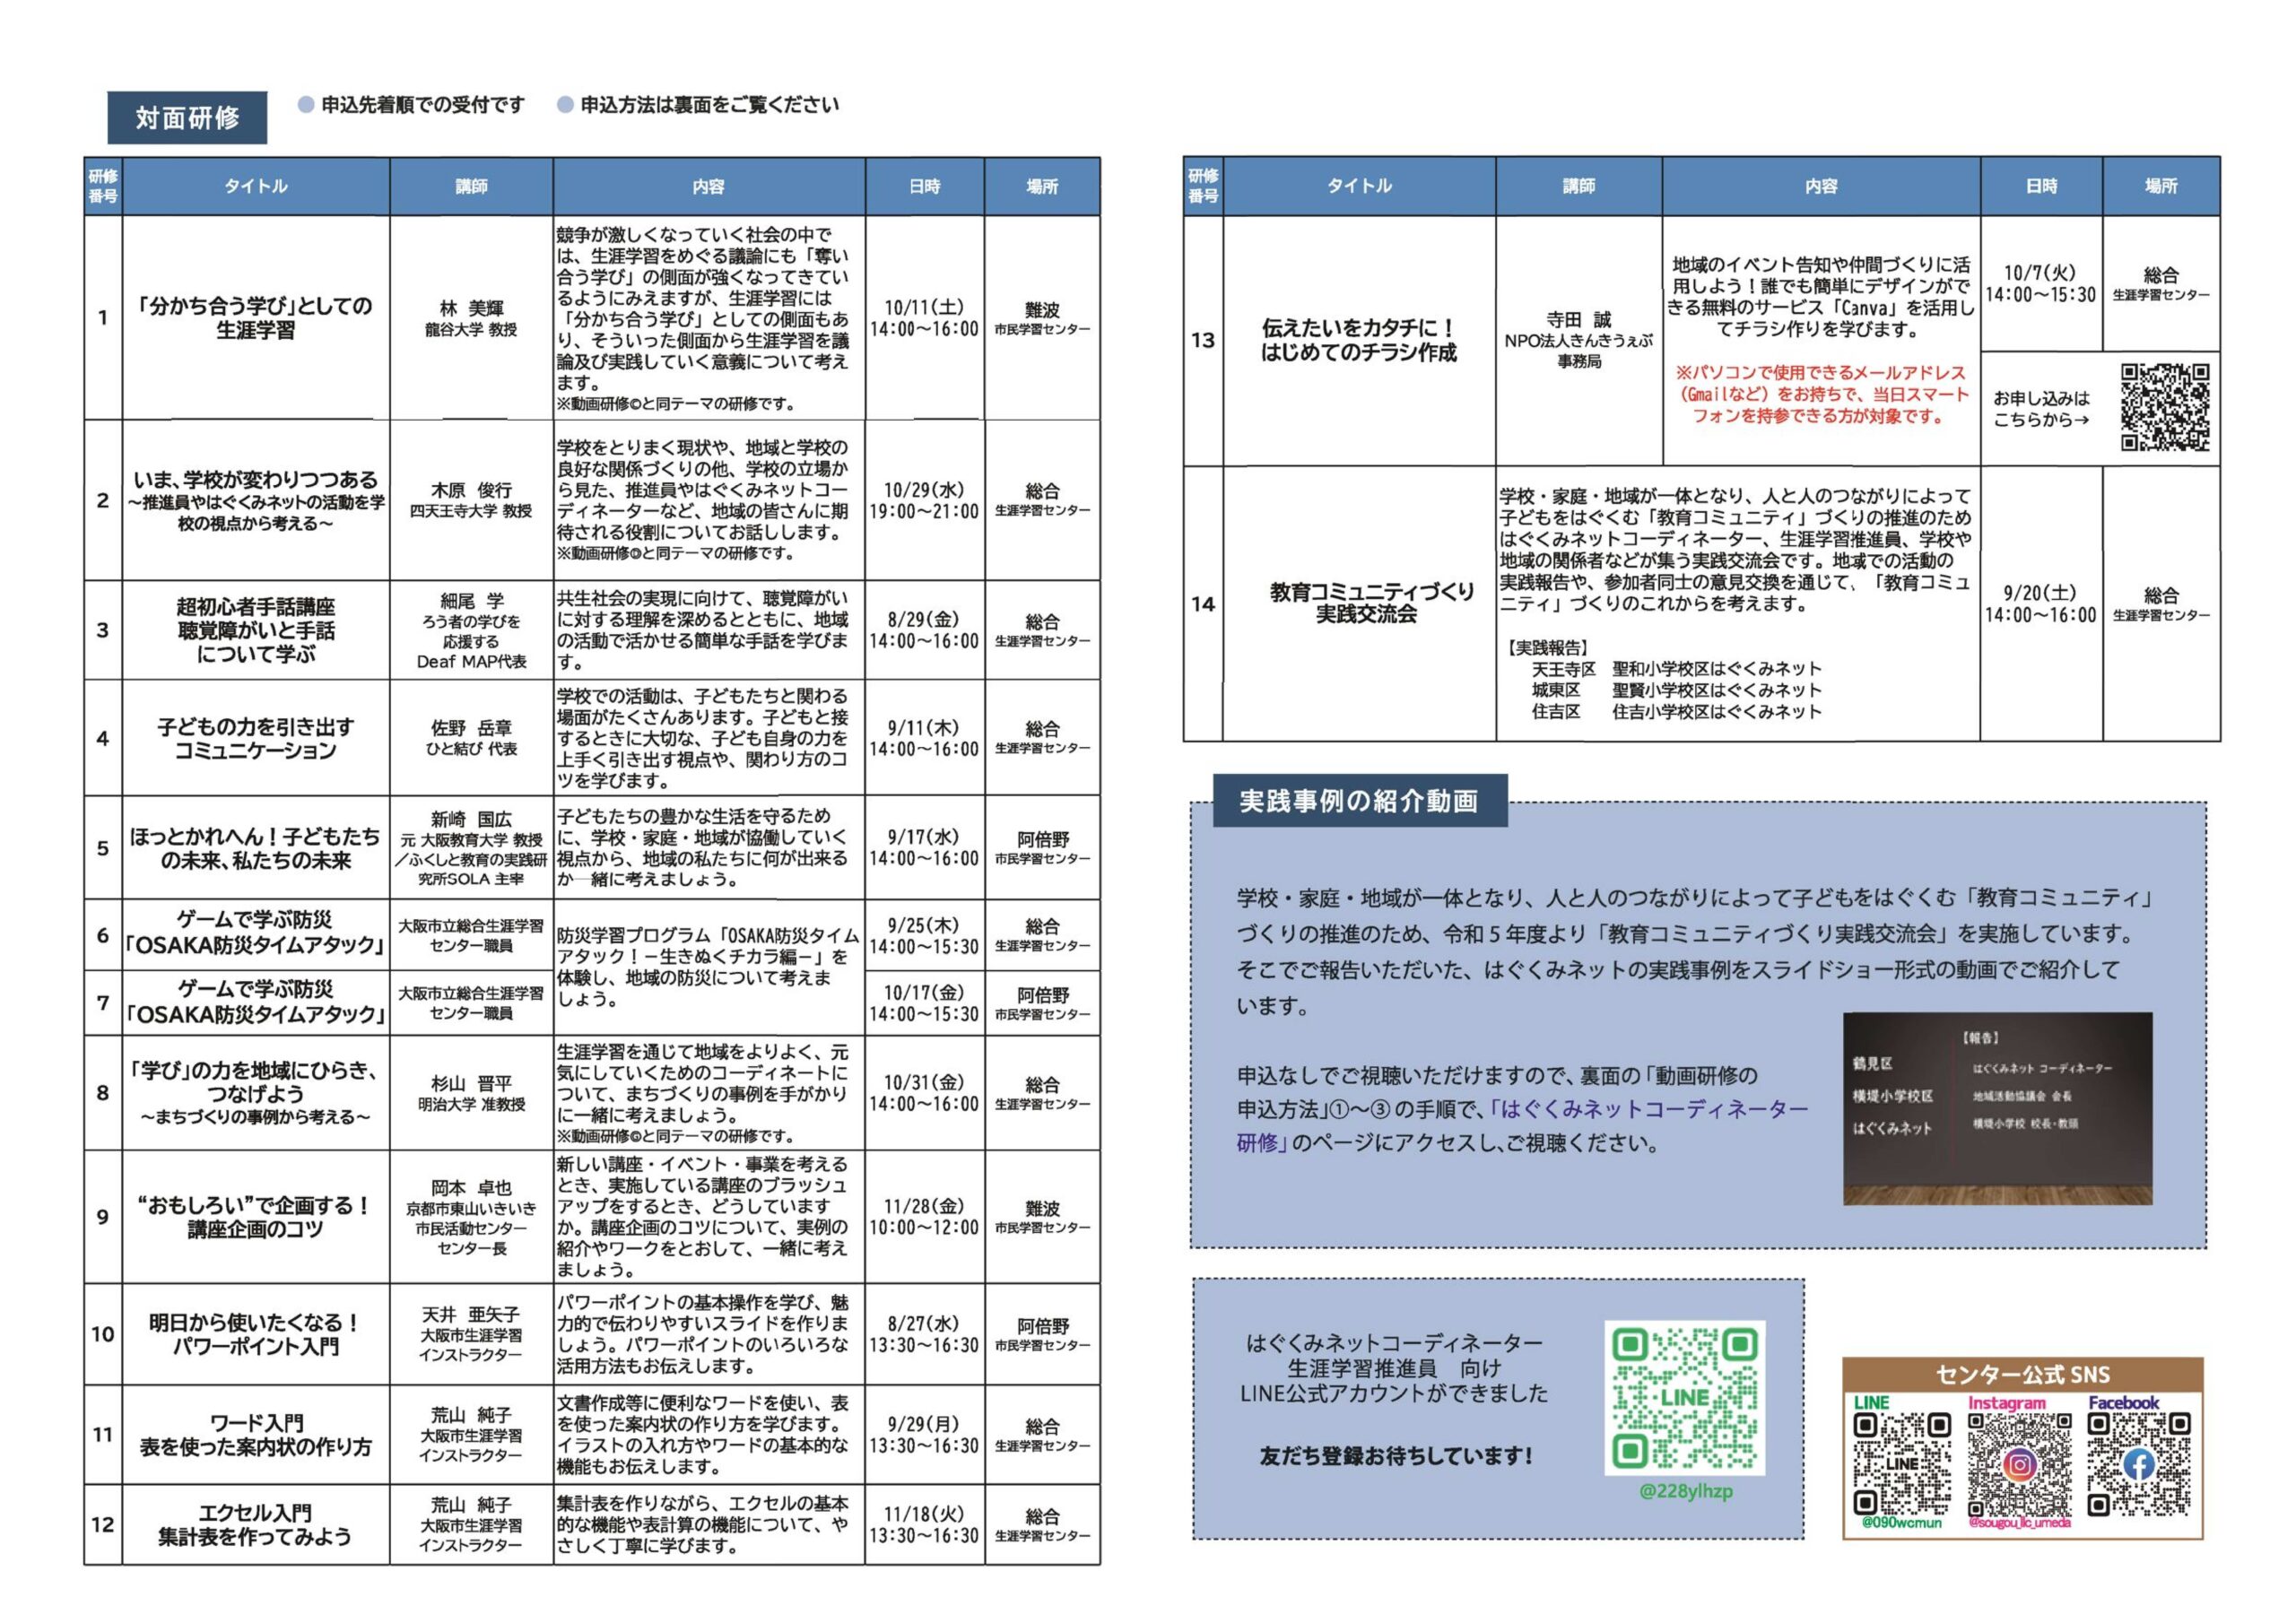Select title 伝えたいをカタチに!はじめてのチラシ作成

click(x=1359, y=340)
